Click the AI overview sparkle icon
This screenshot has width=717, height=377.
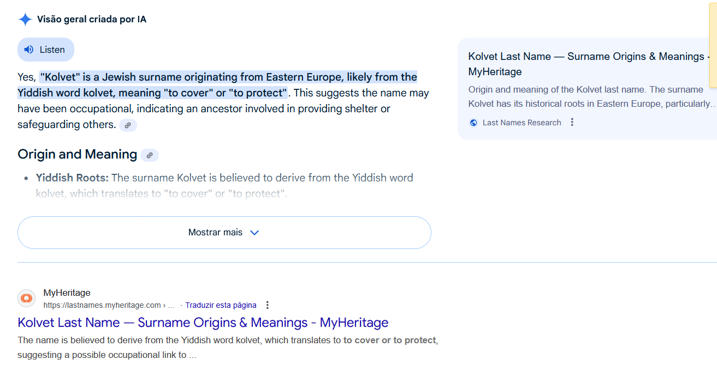tap(25, 20)
